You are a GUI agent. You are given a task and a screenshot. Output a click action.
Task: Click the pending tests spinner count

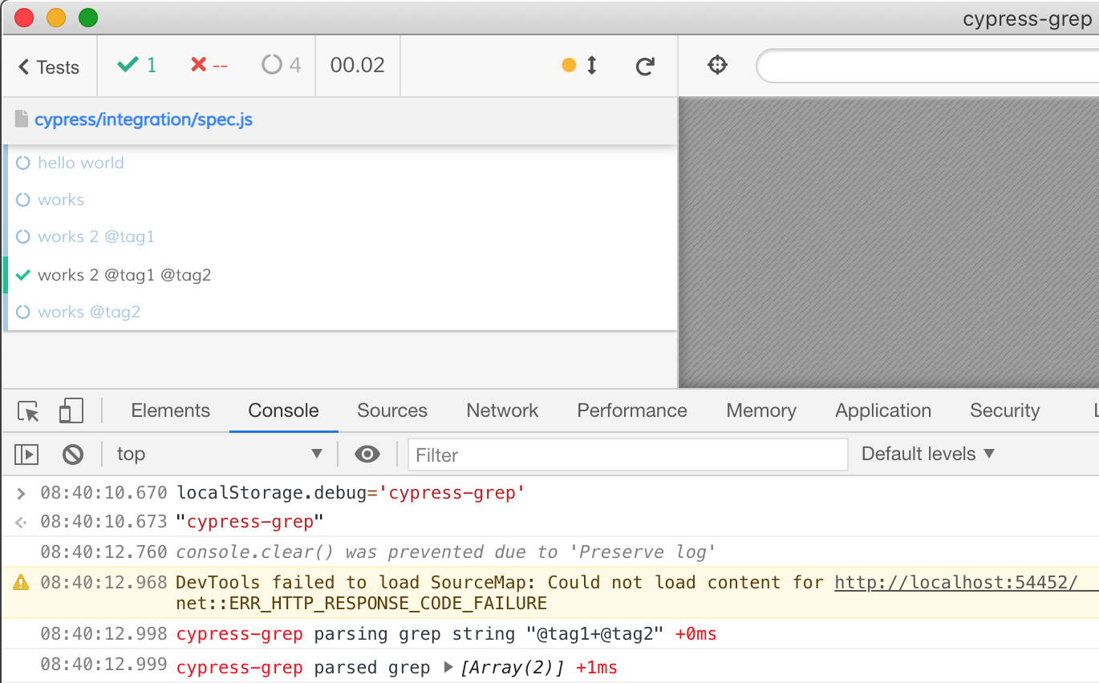[x=282, y=65]
